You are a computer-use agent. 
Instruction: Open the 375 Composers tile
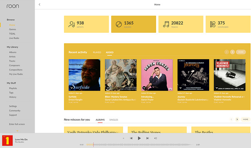pyautogui.click(x=228, y=24)
